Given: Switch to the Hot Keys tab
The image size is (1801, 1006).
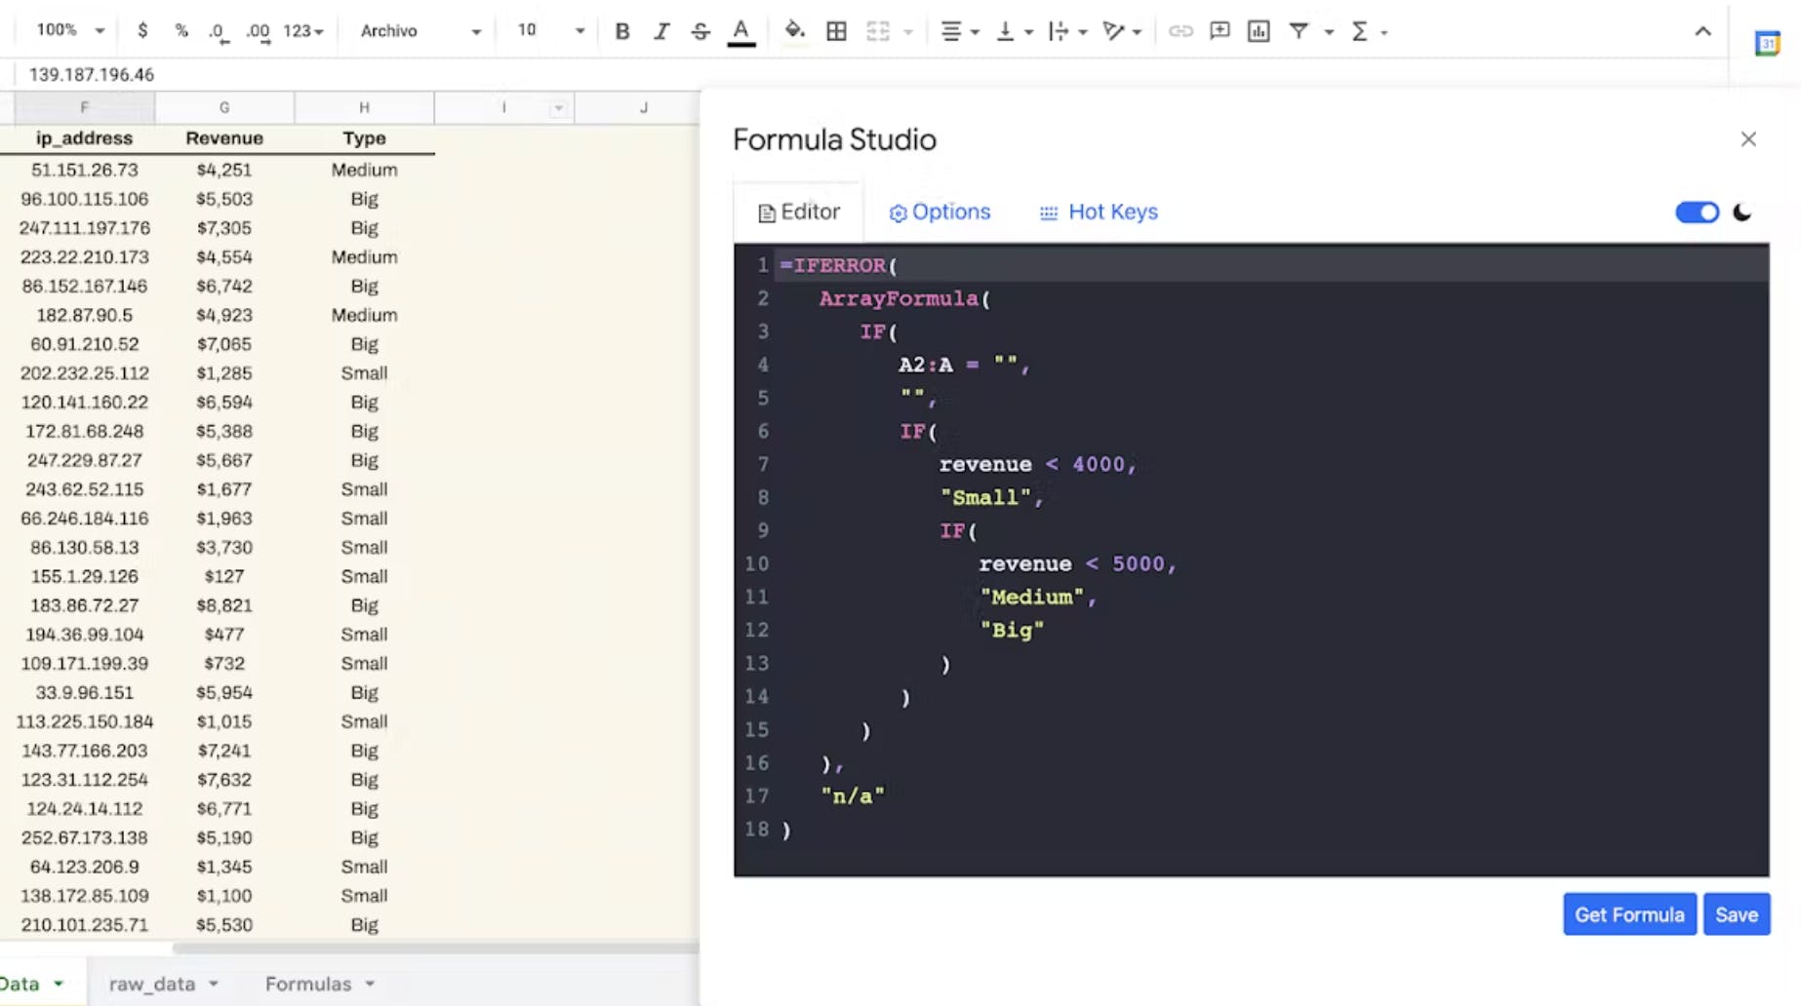Looking at the screenshot, I should [1099, 212].
